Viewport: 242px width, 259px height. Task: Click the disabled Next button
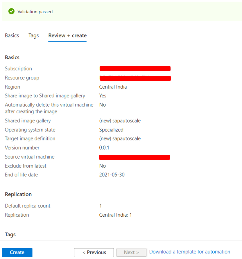click(x=131, y=252)
